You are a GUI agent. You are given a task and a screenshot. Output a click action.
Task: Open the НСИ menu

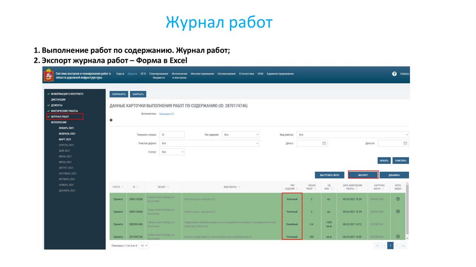(260, 74)
